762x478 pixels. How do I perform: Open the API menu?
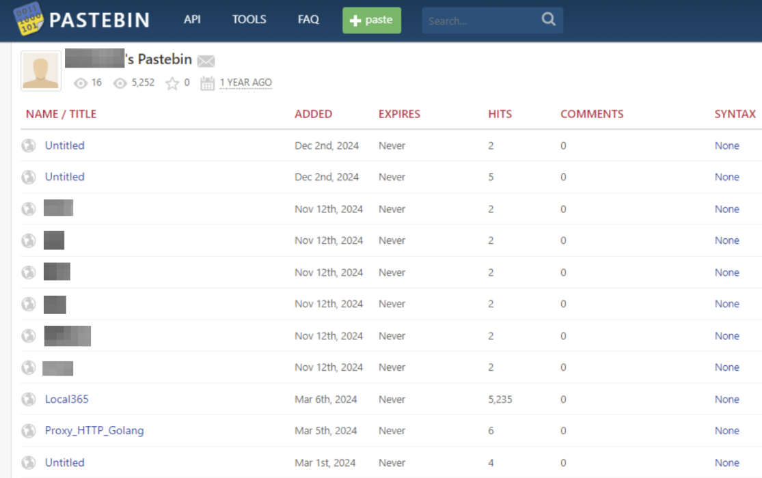click(192, 20)
